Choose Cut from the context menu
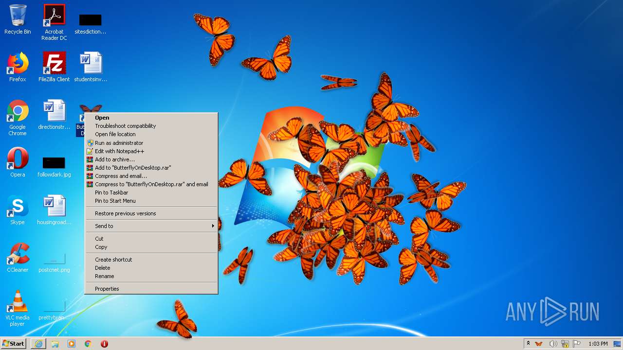The width and height of the screenshot is (623, 350). pyautogui.click(x=151, y=239)
